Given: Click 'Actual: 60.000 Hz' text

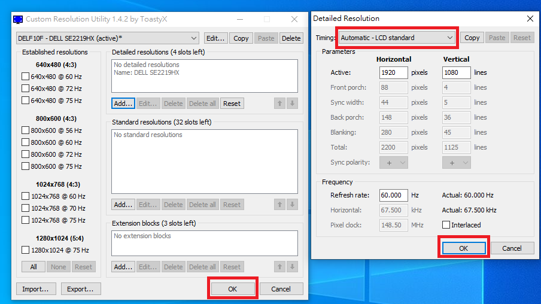Looking at the screenshot, I should [467, 195].
